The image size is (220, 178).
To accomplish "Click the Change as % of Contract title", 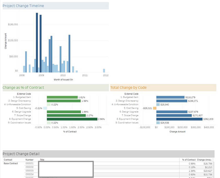I will tap(23, 87).
